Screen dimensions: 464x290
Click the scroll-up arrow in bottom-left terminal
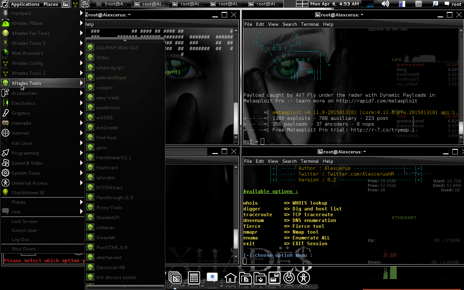point(236,167)
